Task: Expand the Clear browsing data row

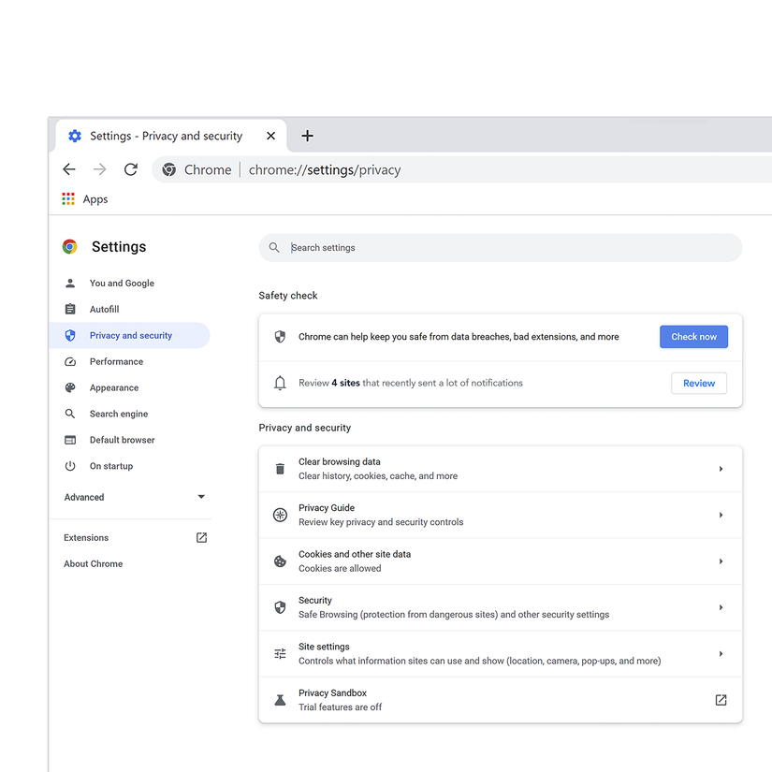Action: click(x=721, y=468)
